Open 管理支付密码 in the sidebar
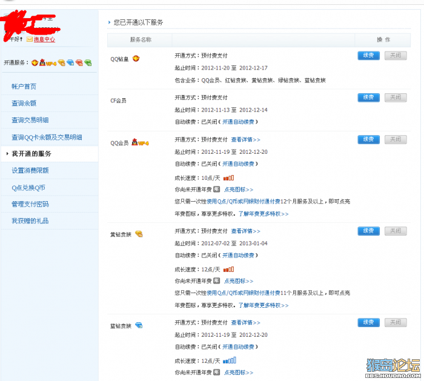 [30, 204]
